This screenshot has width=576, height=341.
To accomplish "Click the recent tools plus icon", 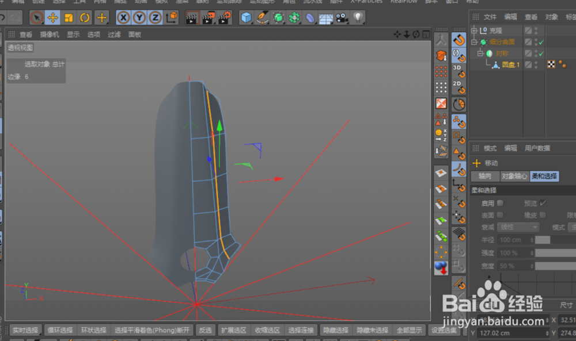I will (x=101, y=17).
